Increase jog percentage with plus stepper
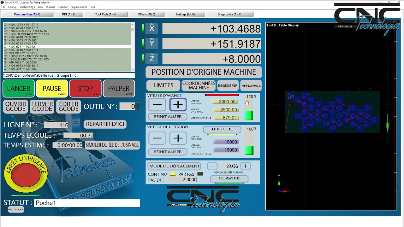The width and height of the screenshot is (404, 227). coord(246,166)
